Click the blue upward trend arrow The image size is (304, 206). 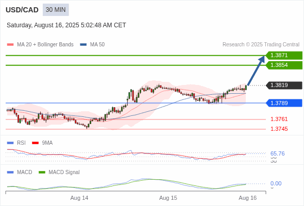pos(256,71)
